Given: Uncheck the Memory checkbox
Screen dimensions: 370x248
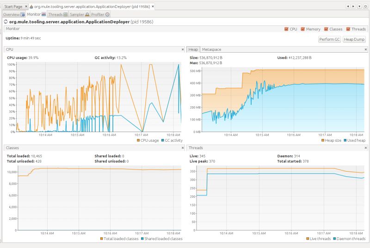Looking at the screenshot, I should 303,29.
